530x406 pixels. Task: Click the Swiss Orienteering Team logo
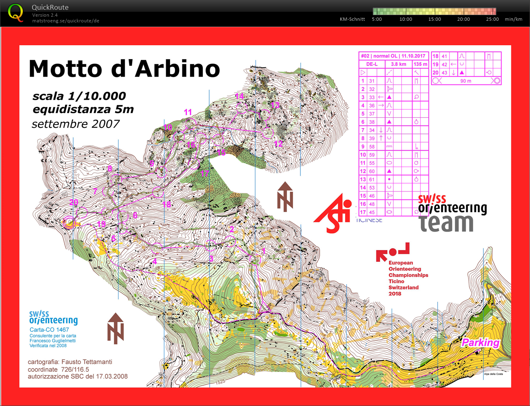452,213
